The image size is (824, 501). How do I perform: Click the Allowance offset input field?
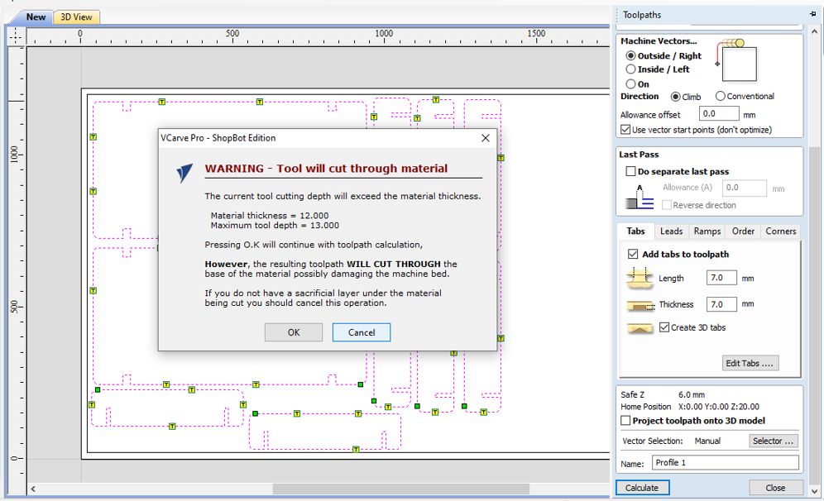pos(719,114)
